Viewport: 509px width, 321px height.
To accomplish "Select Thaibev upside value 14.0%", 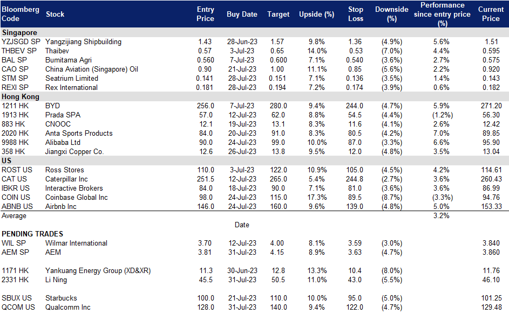I will (x=317, y=51).
